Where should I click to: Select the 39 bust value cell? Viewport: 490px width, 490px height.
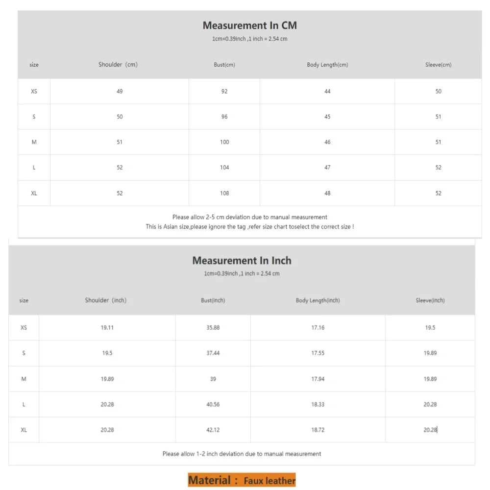(x=213, y=379)
